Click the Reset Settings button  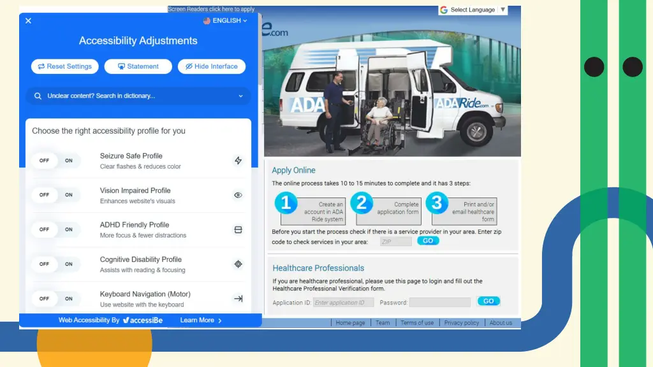point(64,66)
